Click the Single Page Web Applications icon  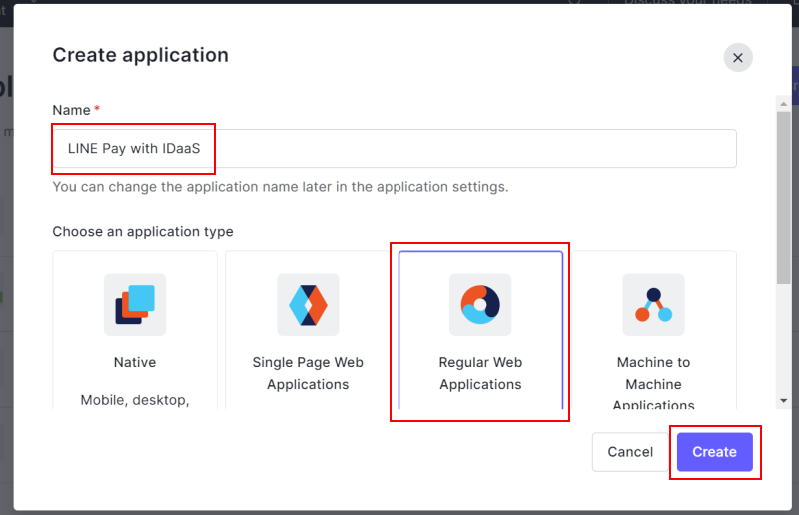[x=308, y=304]
